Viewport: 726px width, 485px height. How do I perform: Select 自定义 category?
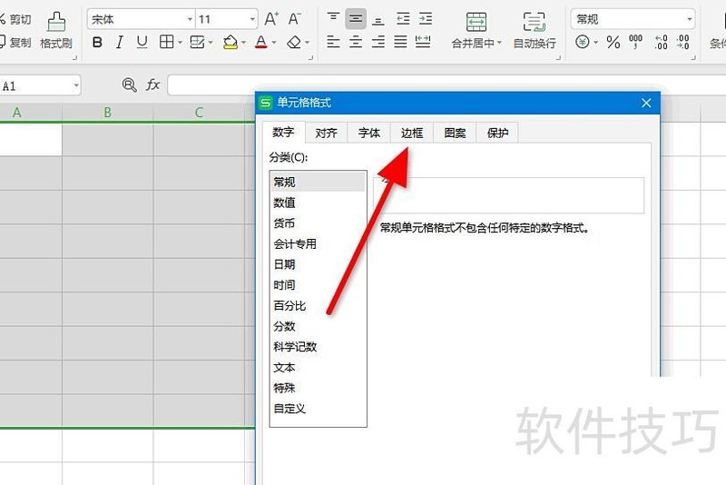coord(319,409)
